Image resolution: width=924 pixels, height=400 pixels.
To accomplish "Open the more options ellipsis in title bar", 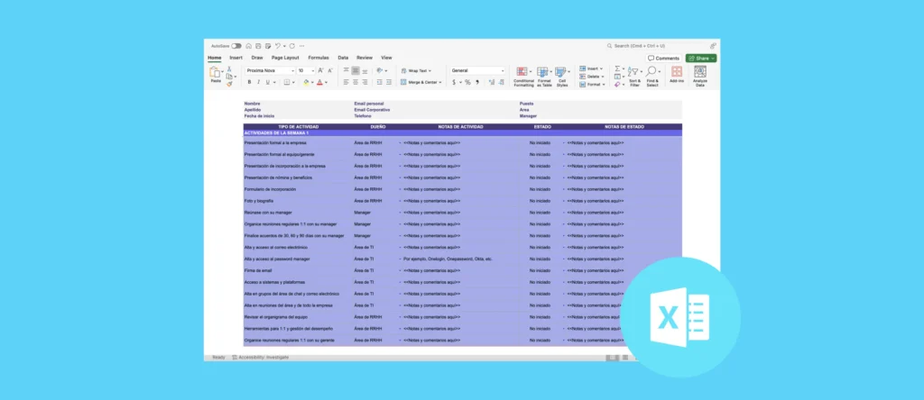I will pyautogui.click(x=301, y=46).
